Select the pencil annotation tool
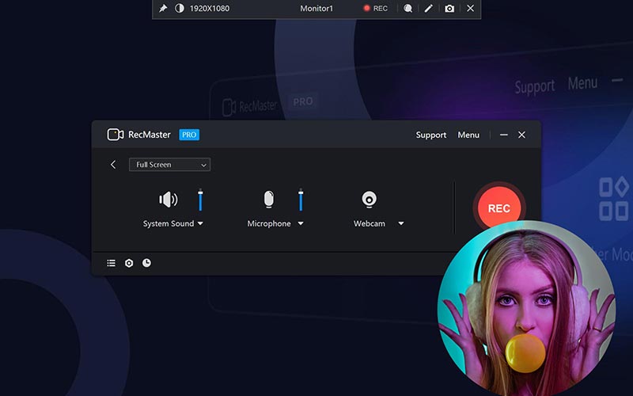The width and height of the screenshot is (633, 396). [428, 8]
